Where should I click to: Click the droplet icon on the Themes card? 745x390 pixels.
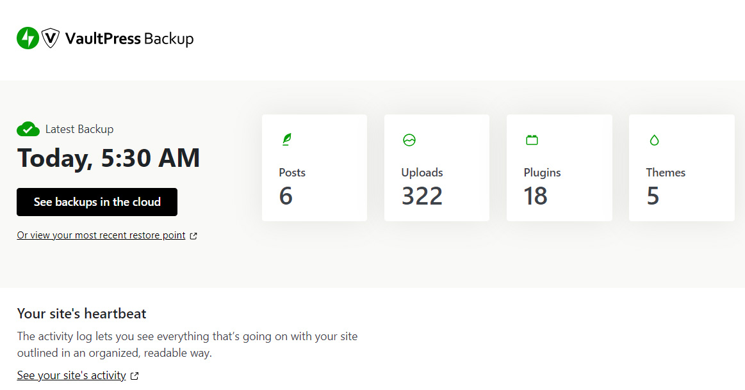[653, 139]
